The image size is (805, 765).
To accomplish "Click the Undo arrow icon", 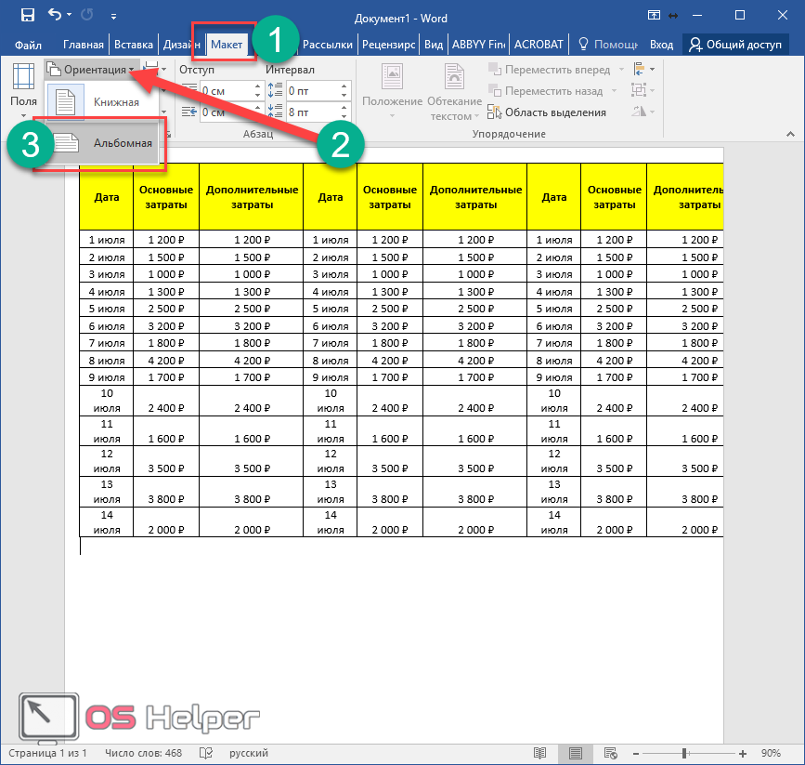I will click(x=55, y=15).
